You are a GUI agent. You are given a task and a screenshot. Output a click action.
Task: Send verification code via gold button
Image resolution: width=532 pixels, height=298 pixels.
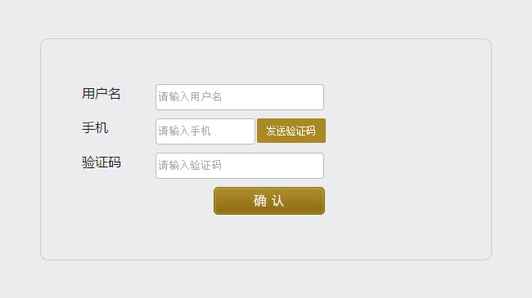[291, 131]
